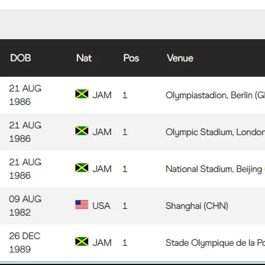Click the JAM code in the Berlin row
The image size is (265, 265).
point(102,95)
